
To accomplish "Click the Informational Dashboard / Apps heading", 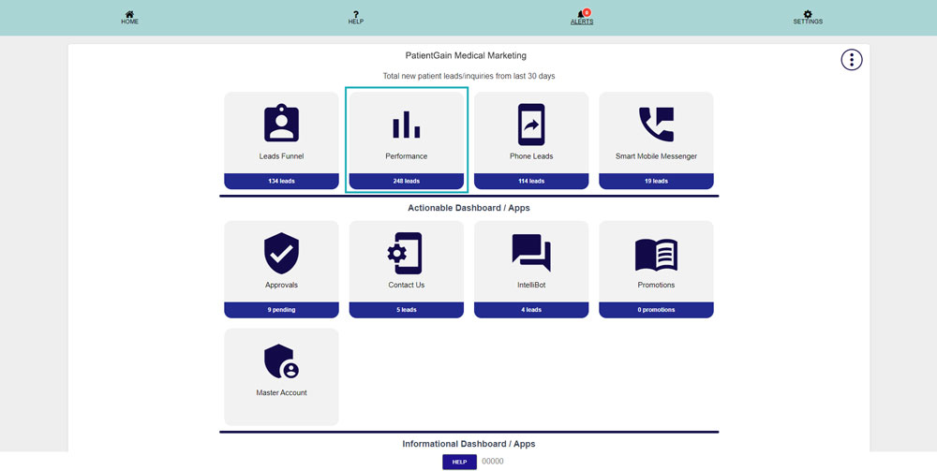I will click(468, 444).
